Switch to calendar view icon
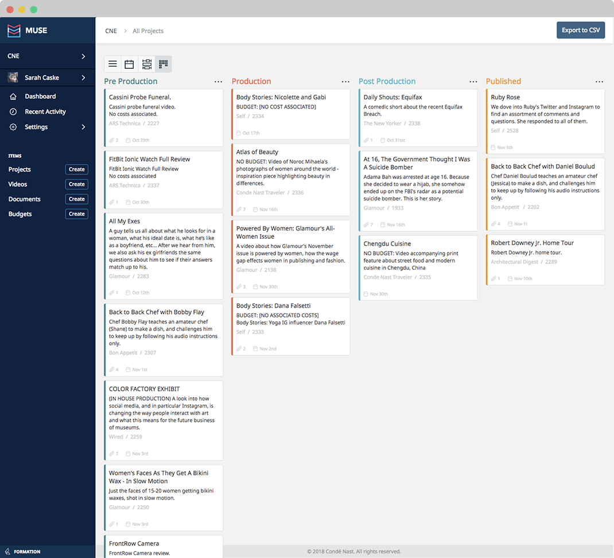 click(x=129, y=64)
